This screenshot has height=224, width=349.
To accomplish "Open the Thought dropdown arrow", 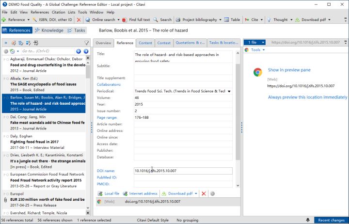I will click(x=291, y=19).
